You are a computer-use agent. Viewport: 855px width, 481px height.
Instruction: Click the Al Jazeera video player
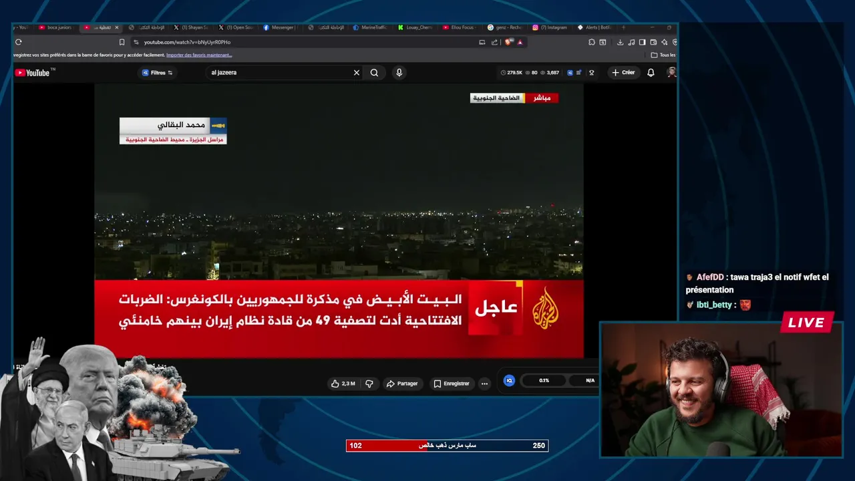pos(339,220)
